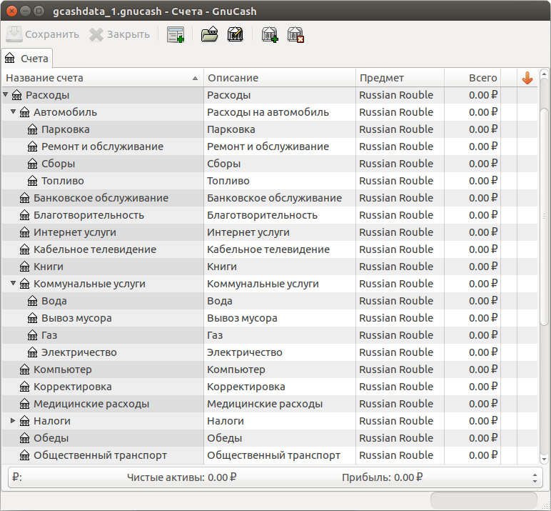Collapse the Расходы account tree
The height and width of the screenshot is (511, 551).
pos(5,94)
